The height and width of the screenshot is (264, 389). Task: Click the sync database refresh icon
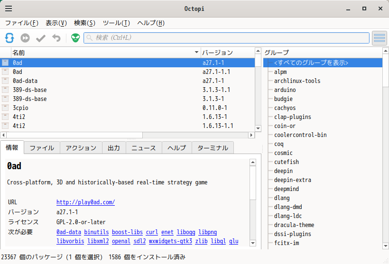(x=9, y=38)
